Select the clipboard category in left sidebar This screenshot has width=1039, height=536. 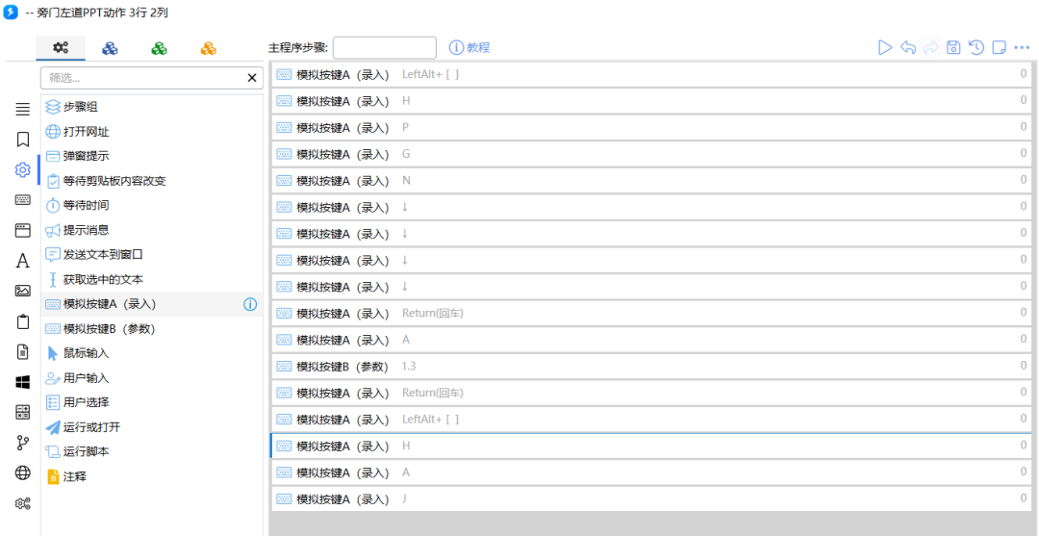(x=22, y=321)
